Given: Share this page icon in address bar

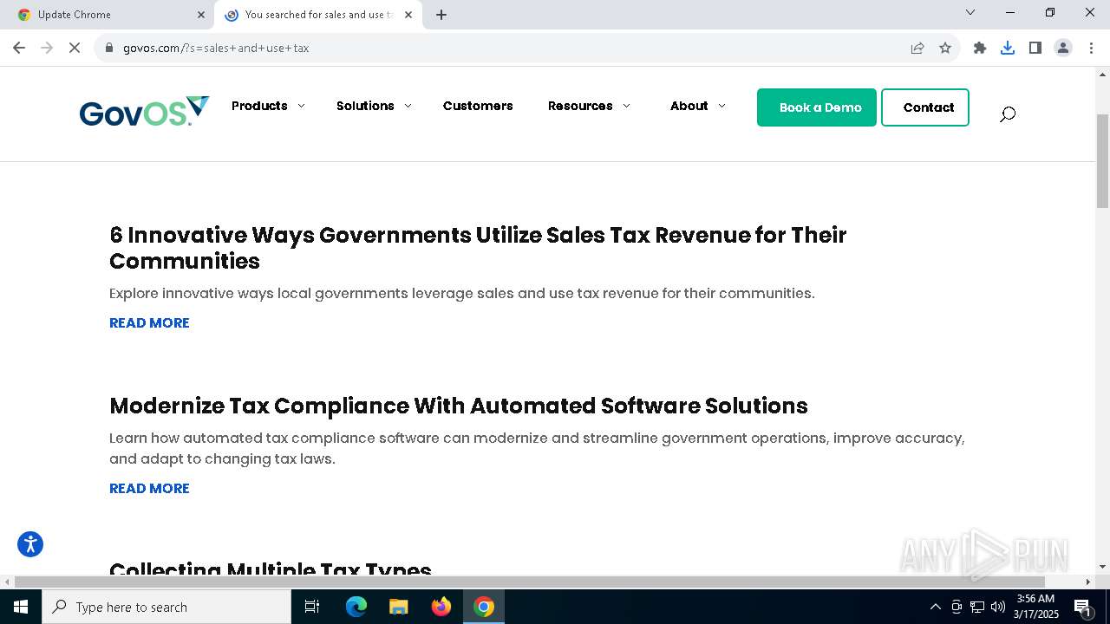Looking at the screenshot, I should pyautogui.click(x=917, y=48).
